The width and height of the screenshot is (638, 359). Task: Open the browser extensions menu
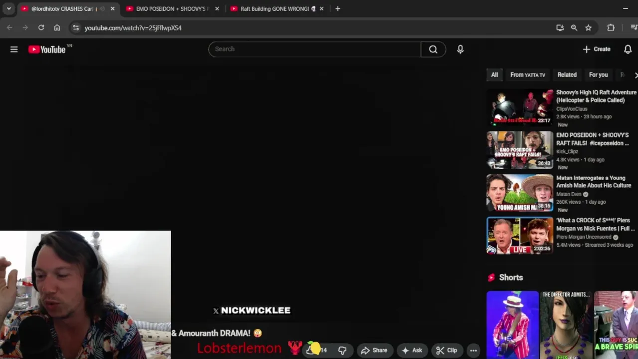[611, 28]
